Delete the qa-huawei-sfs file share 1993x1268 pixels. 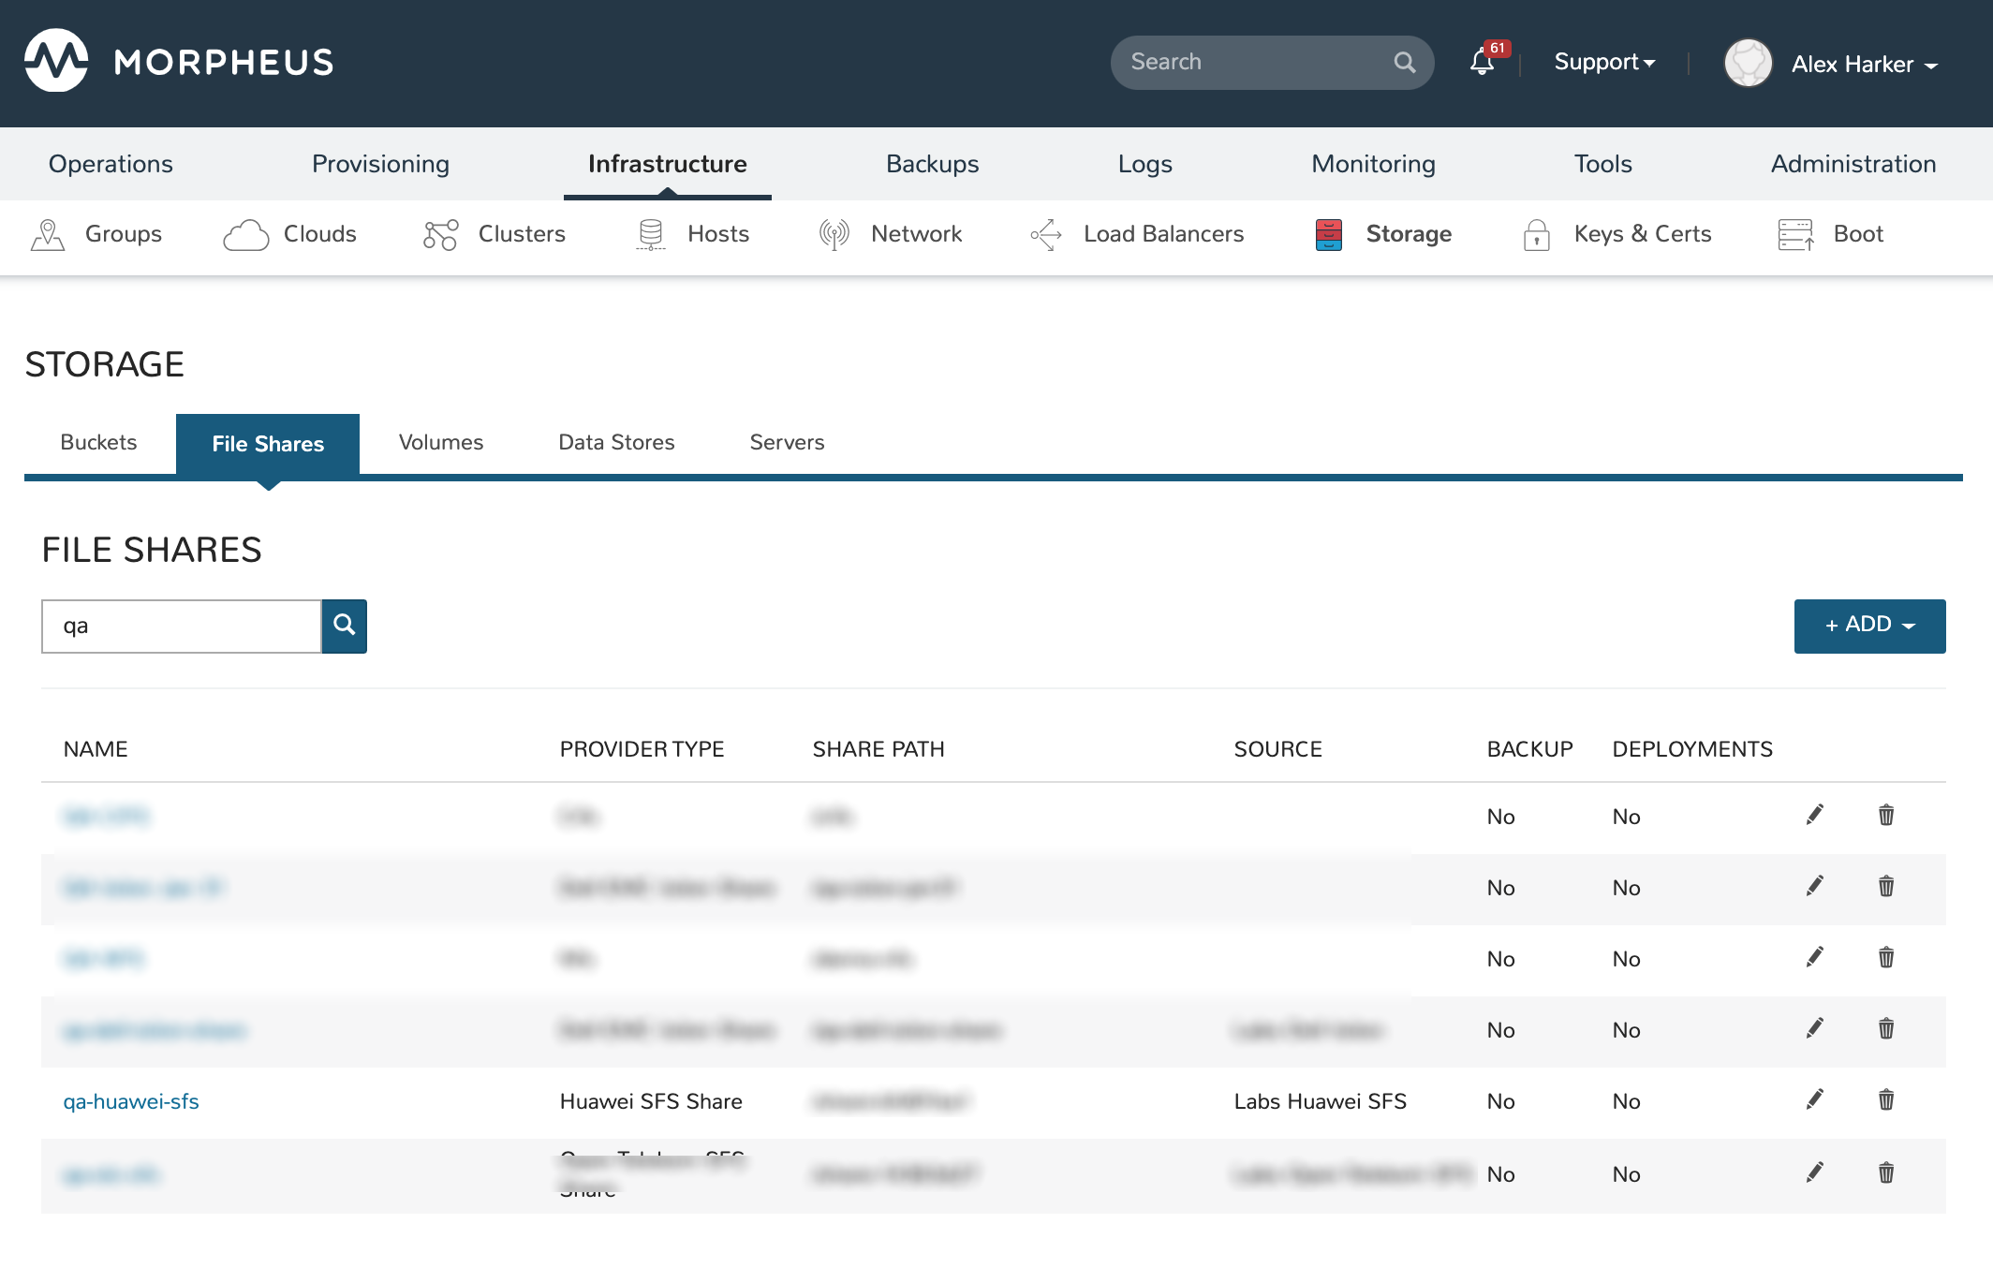click(x=1885, y=1099)
